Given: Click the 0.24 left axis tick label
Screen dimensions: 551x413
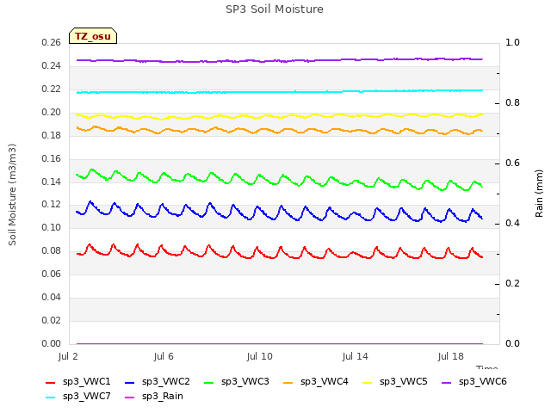Looking at the screenshot, I should point(52,66).
